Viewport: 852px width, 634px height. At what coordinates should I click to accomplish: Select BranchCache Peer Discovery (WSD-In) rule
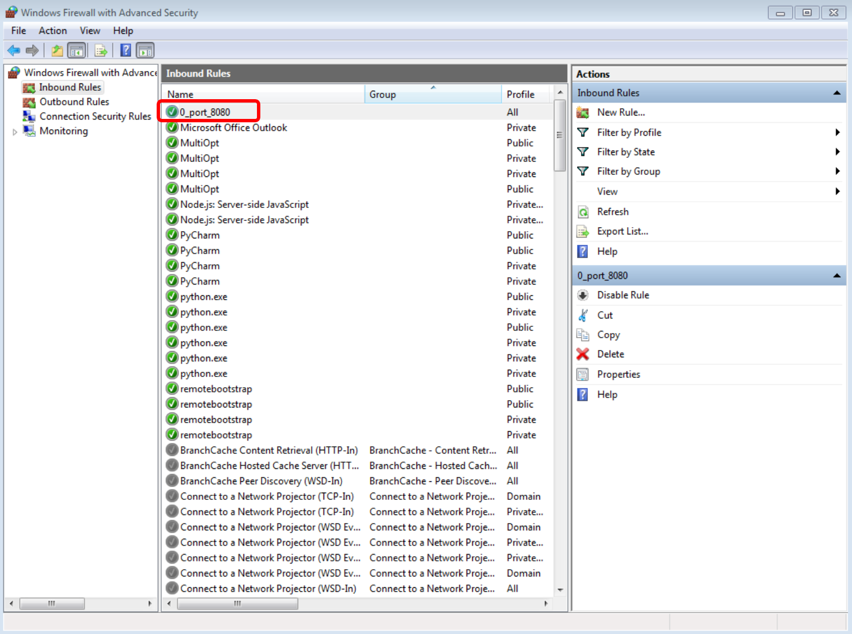pyautogui.click(x=261, y=481)
